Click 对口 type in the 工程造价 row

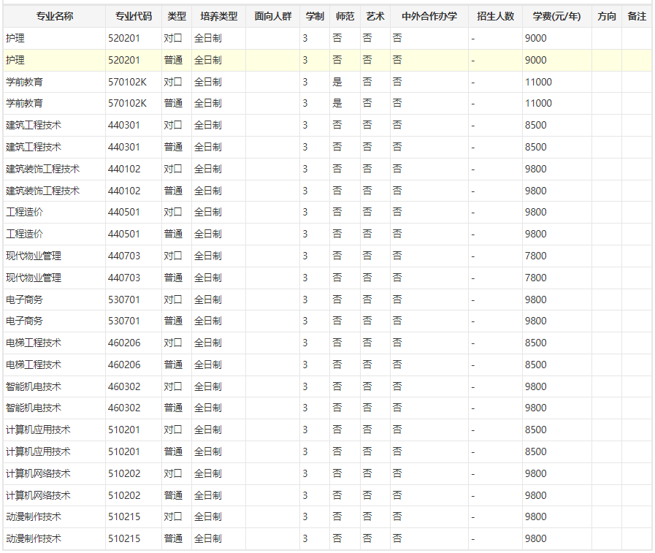(x=173, y=212)
